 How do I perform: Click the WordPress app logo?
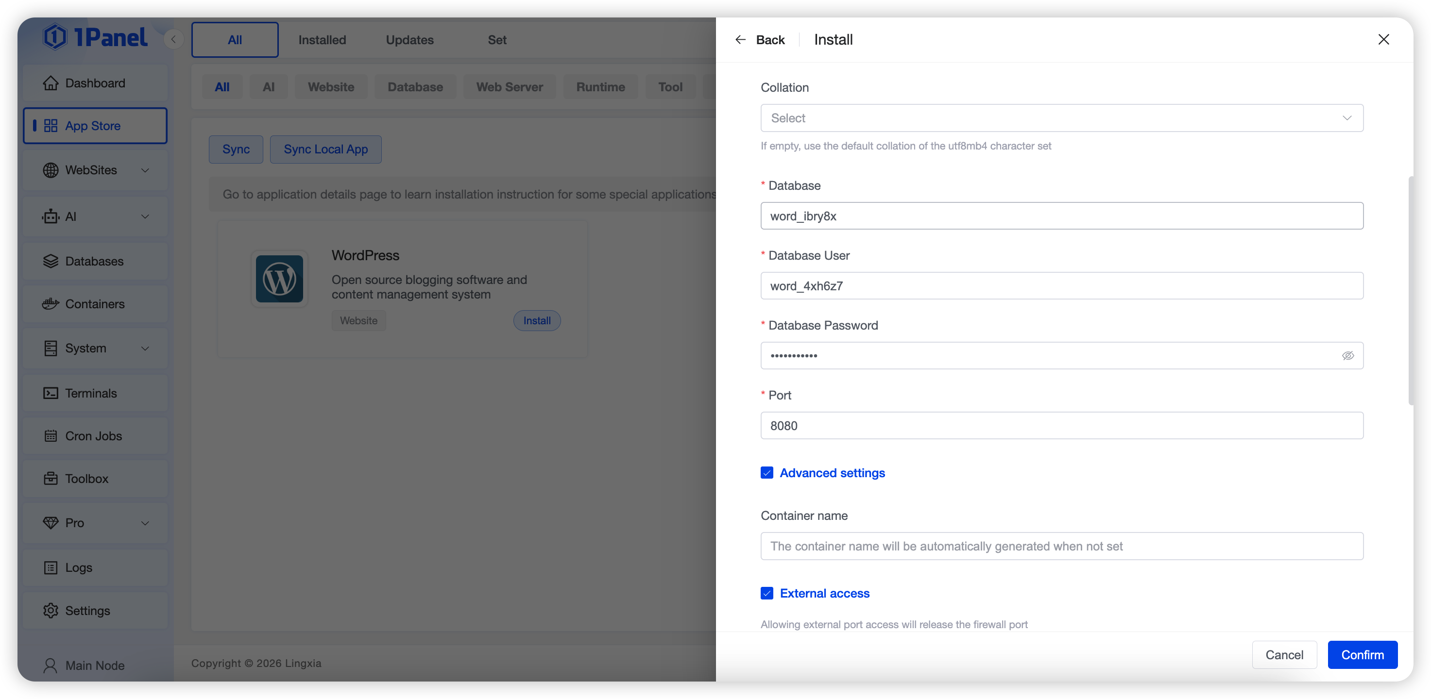pos(279,279)
